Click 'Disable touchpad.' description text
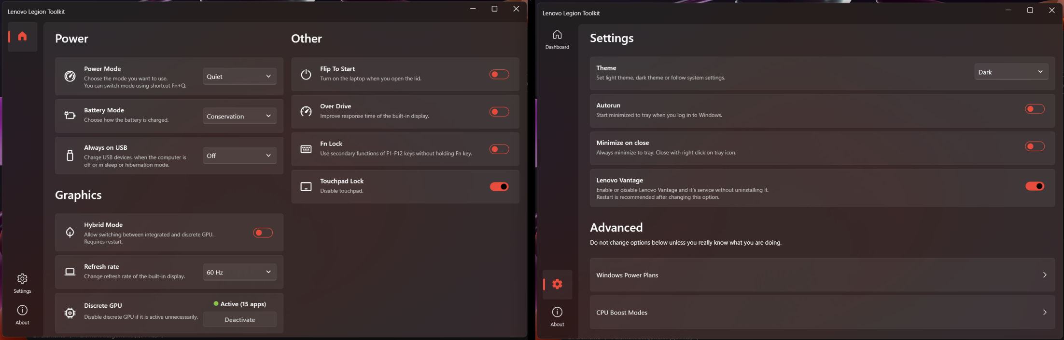Image resolution: width=1064 pixels, height=340 pixels. (342, 191)
